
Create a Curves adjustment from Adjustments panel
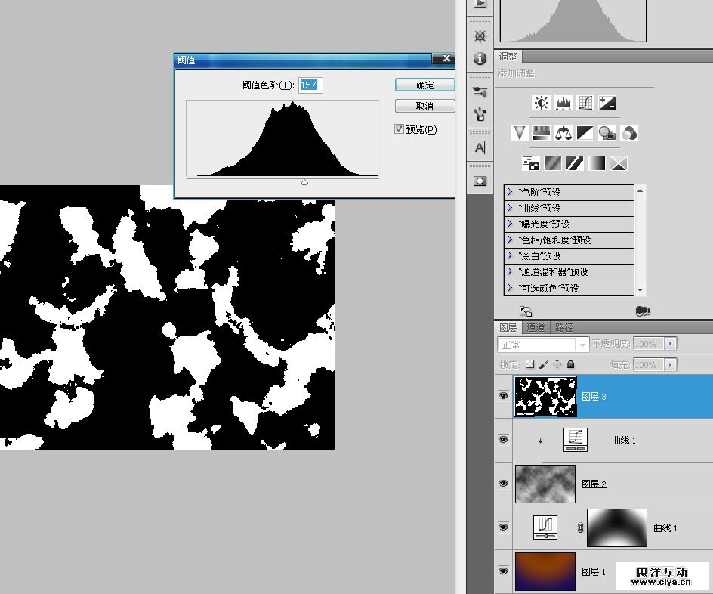[x=585, y=103]
